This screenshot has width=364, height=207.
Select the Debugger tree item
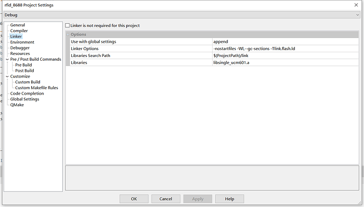(x=20, y=48)
